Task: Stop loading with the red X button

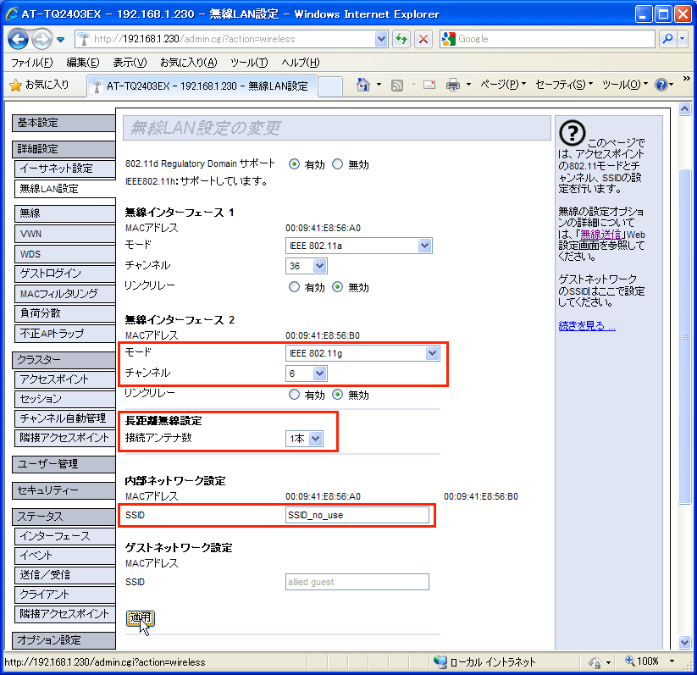Action: coord(423,39)
